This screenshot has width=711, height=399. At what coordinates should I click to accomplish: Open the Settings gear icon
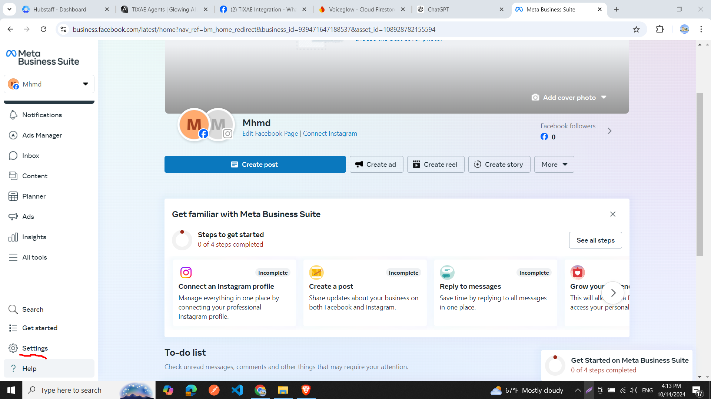point(13,348)
